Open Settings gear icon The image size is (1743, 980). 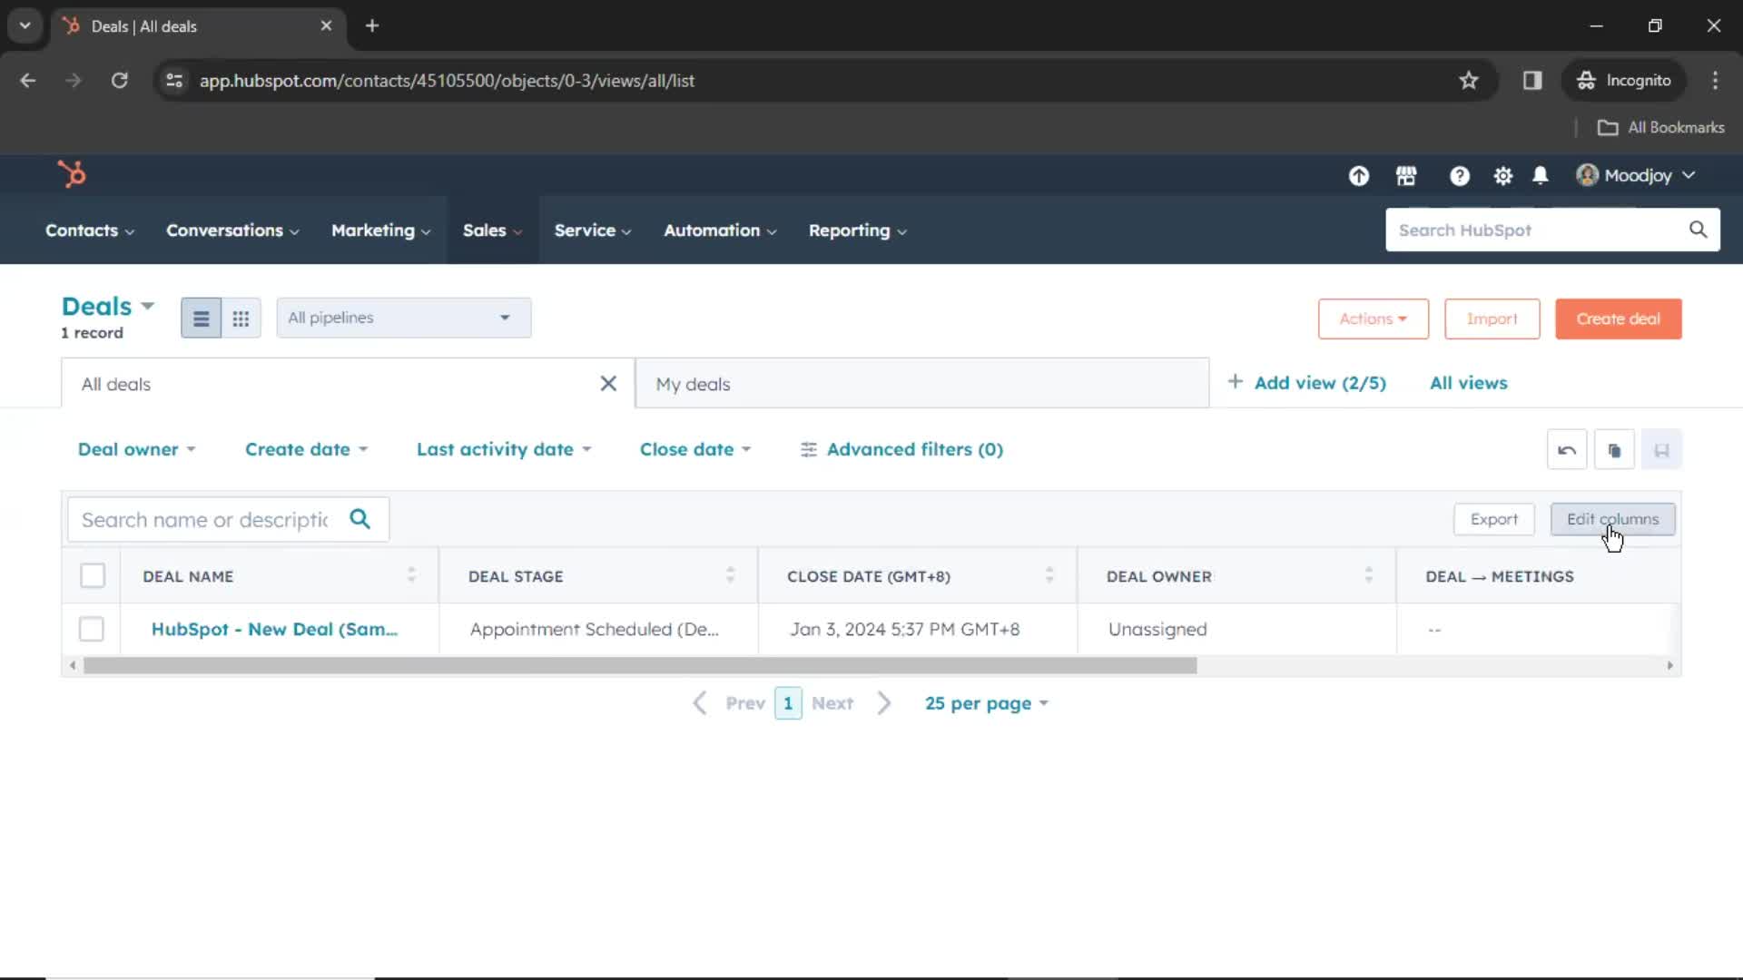(x=1502, y=176)
